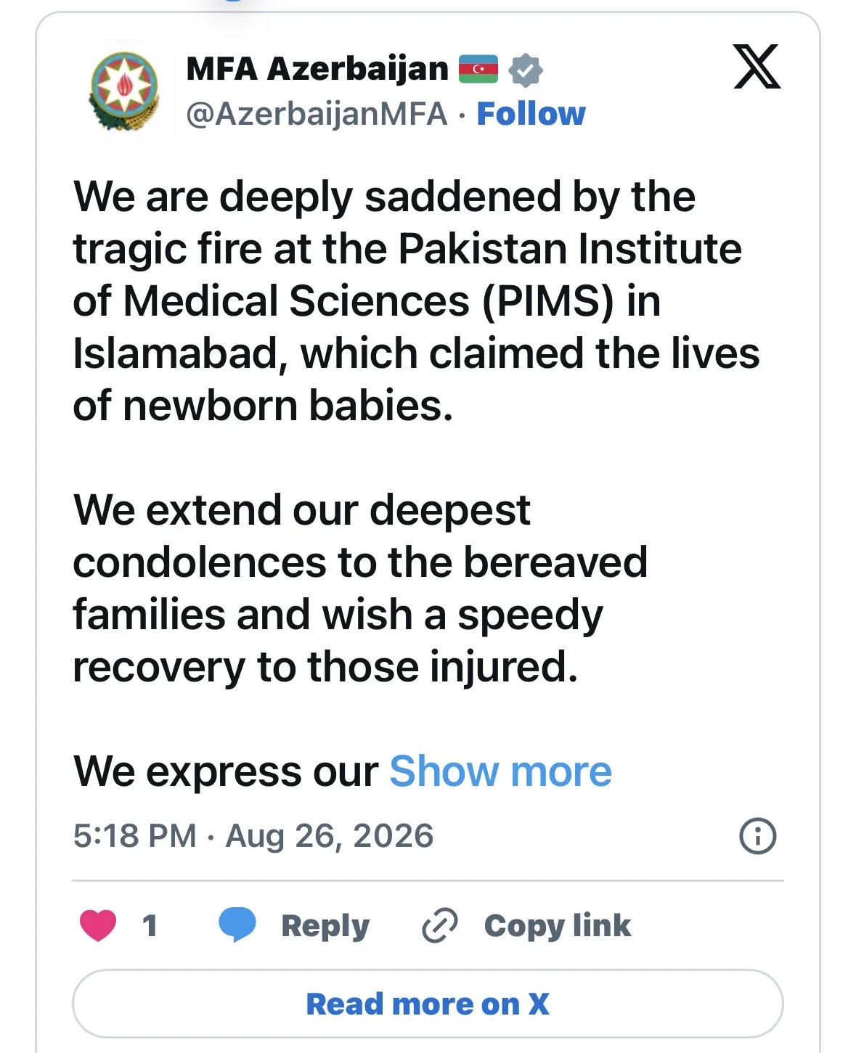Open the 5:18 PM Aug 26 timestamp
The width and height of the screenshot is (856, 1053).
coord(253,836)
